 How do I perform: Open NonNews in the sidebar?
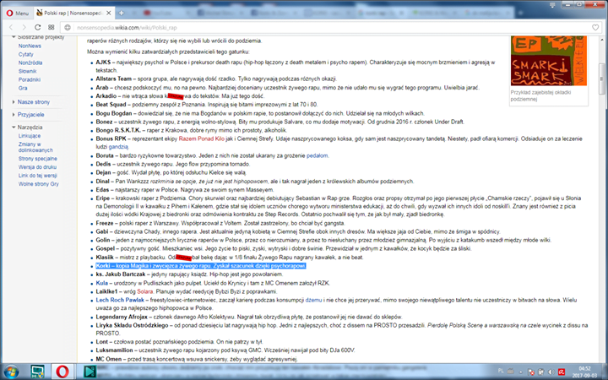tap(30, 47)
